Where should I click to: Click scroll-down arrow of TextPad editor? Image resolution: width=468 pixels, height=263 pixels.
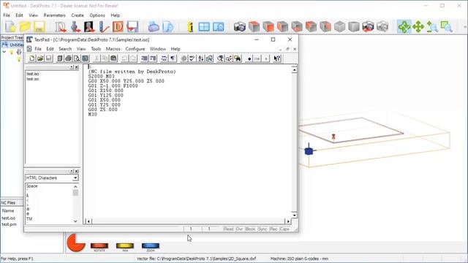294,216
